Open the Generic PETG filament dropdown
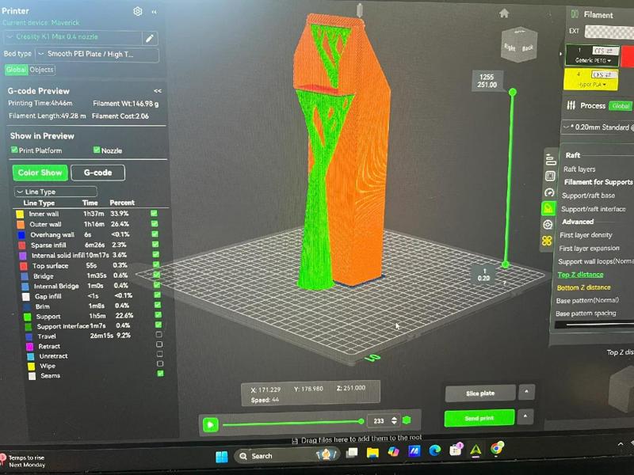This screenshot has height=475, width=634. 593,61
